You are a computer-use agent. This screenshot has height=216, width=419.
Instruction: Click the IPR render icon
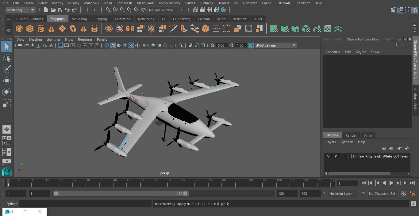point(209,10)
